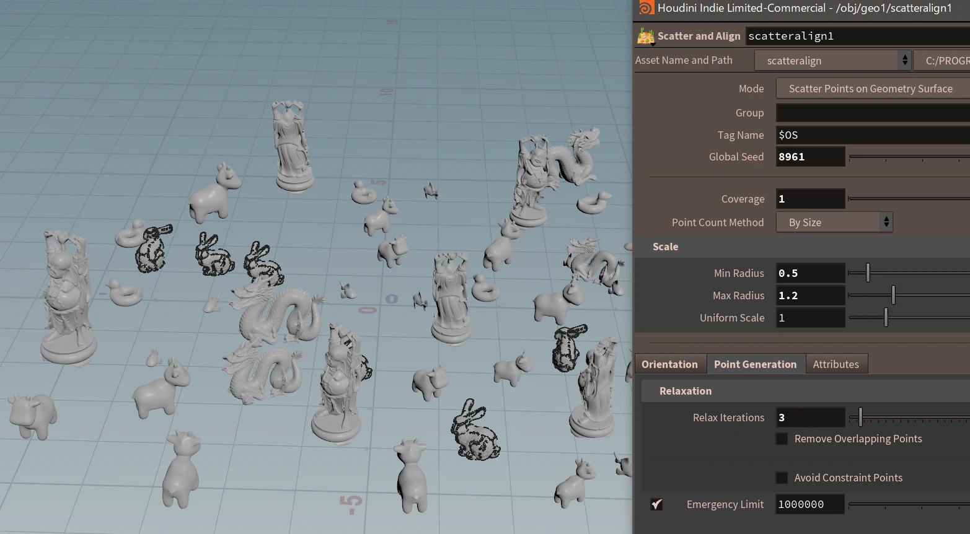Adjust the Relax Iterations slider handle
This screenshot has height=534, width=970.
pyautogui.click(x=860, y=417)
